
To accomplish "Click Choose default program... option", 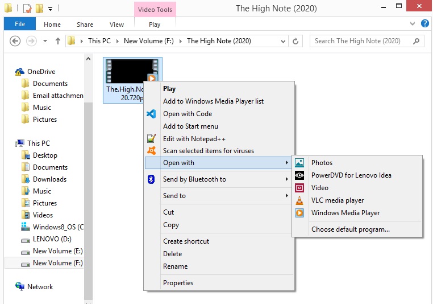I will point(357,229).
